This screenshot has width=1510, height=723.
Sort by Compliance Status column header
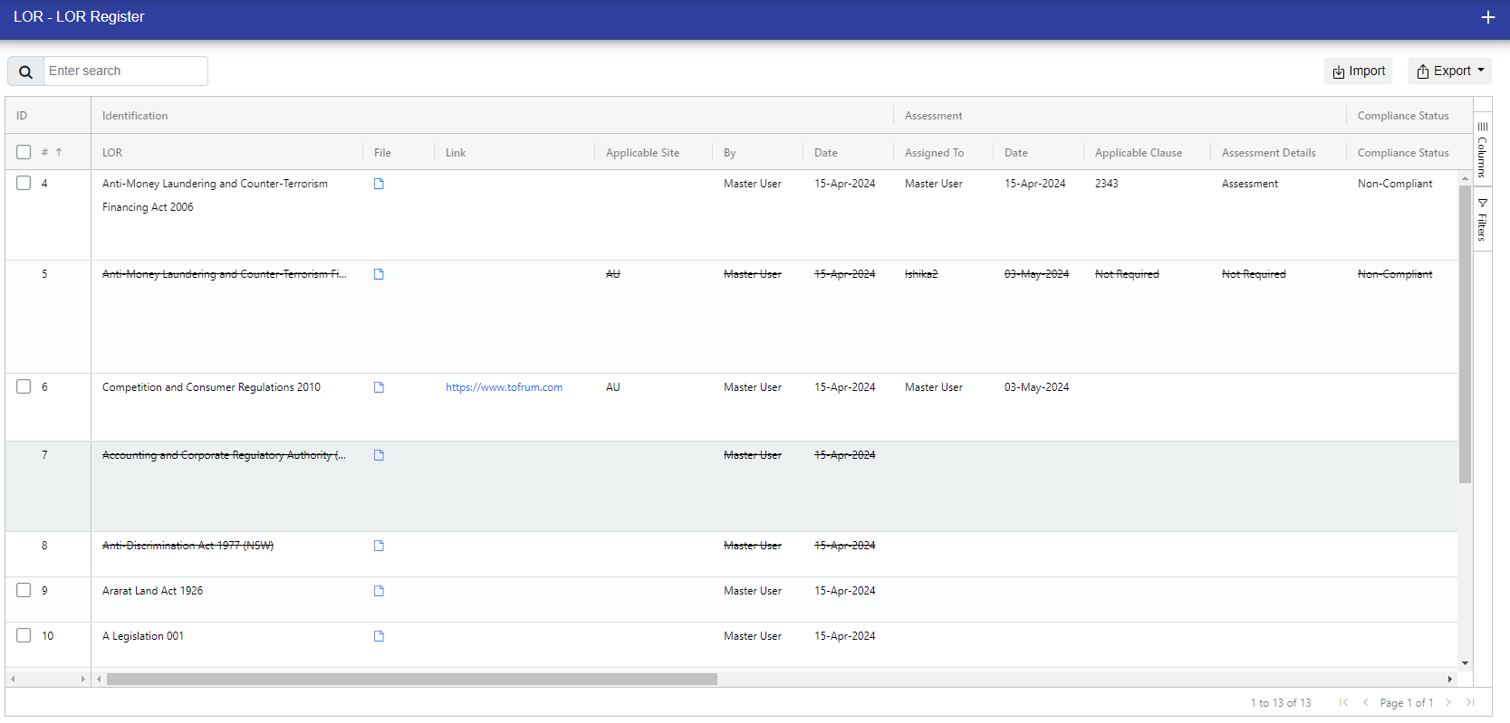click(1402, 153)
